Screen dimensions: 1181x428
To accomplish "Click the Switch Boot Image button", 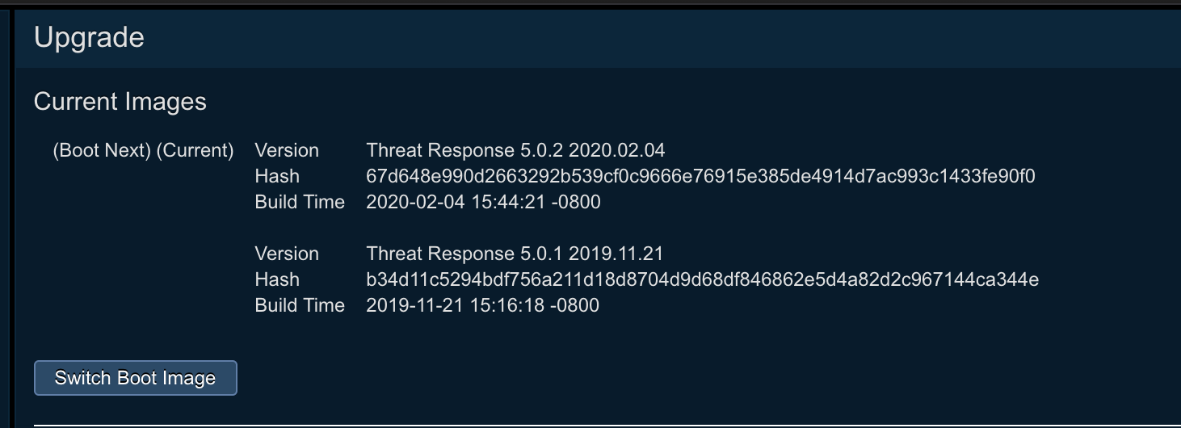I will [135, 378].
